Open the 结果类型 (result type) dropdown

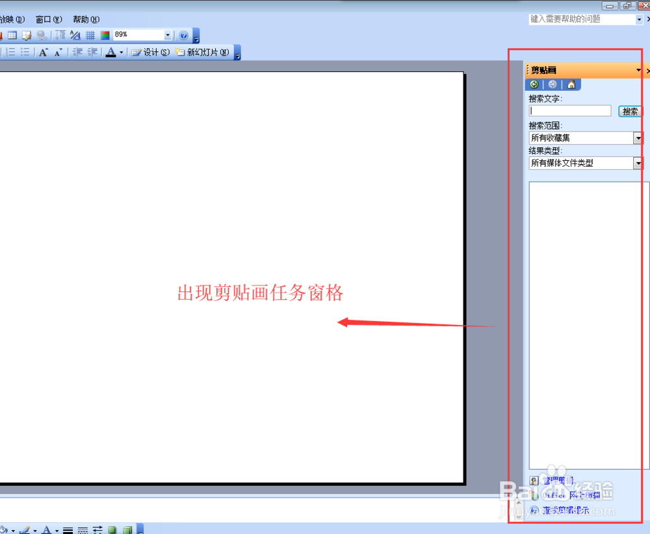(x=638, y=163)
